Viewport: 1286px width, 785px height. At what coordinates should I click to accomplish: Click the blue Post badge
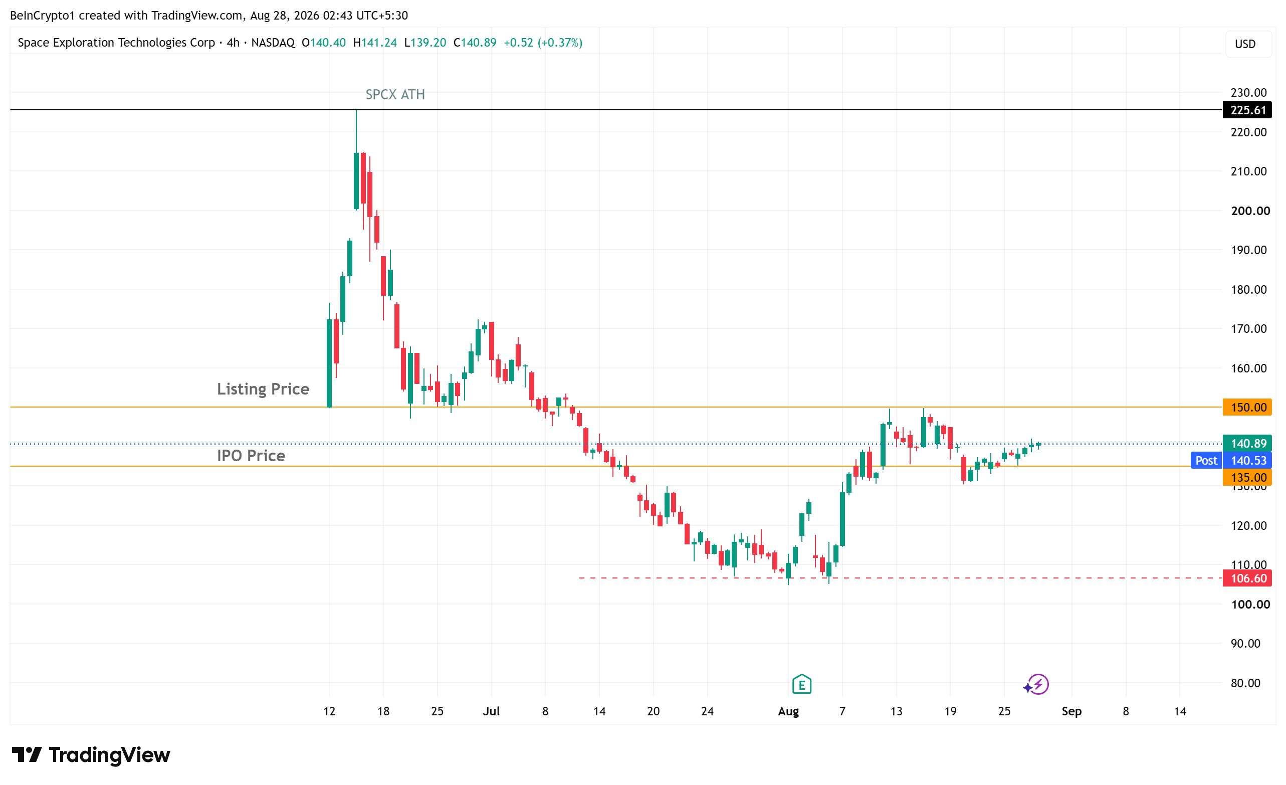point(1206,460)
